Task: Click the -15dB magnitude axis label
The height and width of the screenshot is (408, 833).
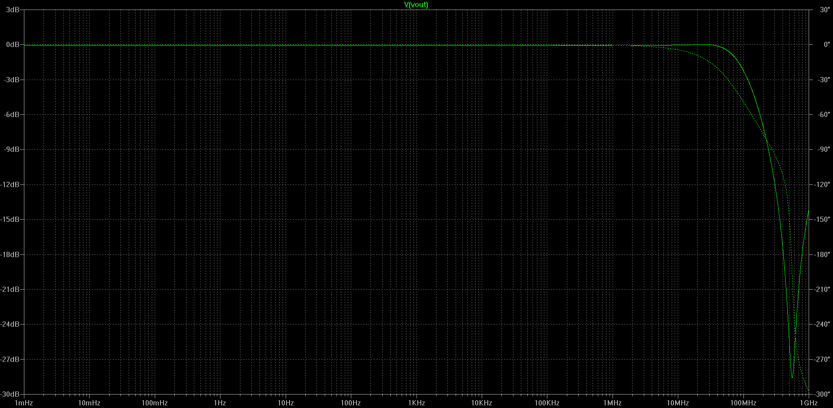Action: pyautogui.click(x=10, y=219)
